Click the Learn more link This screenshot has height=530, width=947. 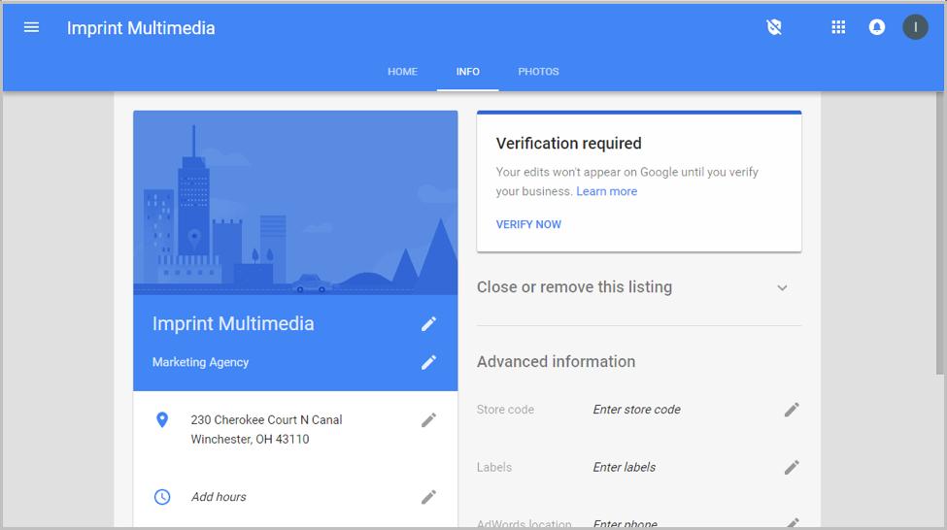606,191
